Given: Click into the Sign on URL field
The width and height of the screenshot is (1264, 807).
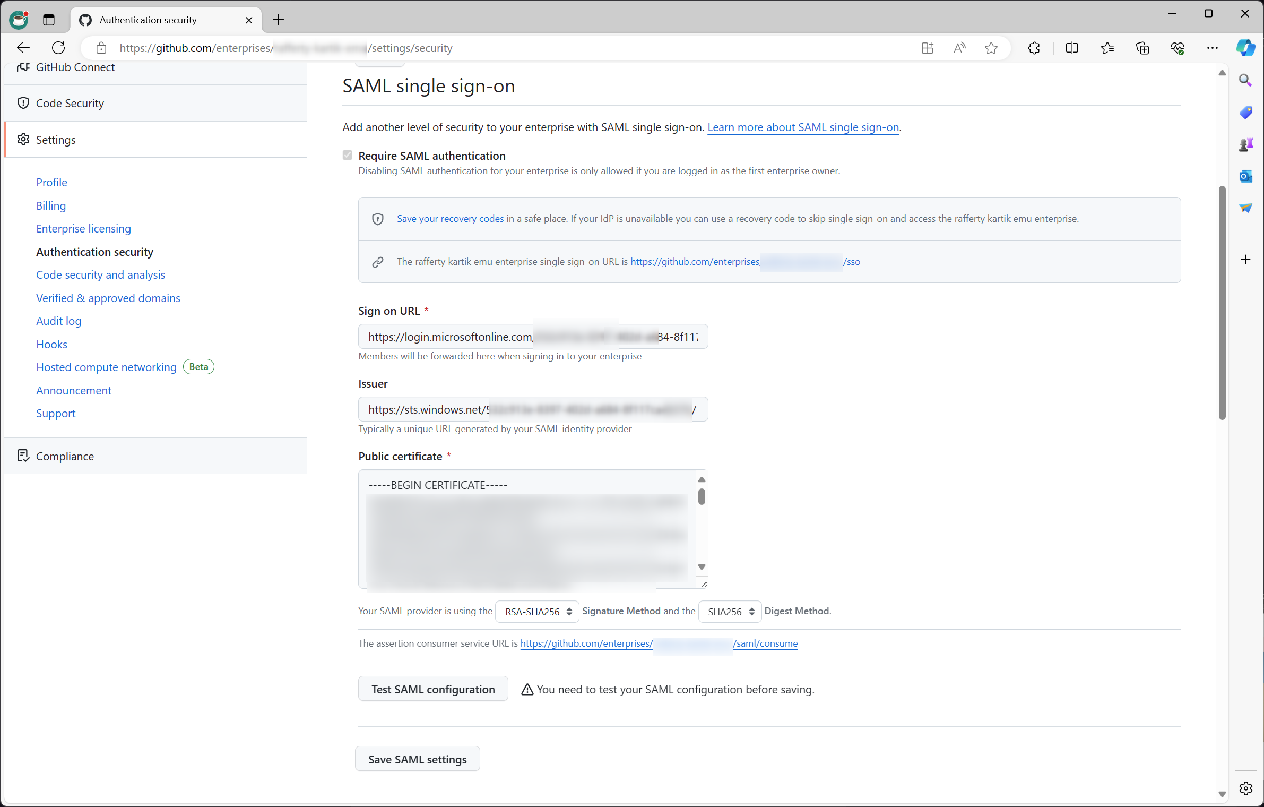Looking at the screenshot, I should pos(532,337).
